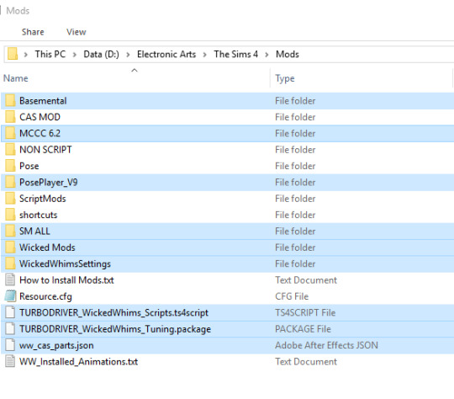The height and width of the screenshot is (399, 454).
Task: Click the SM ALL folder icon
Action: click(x=10, y=231)
